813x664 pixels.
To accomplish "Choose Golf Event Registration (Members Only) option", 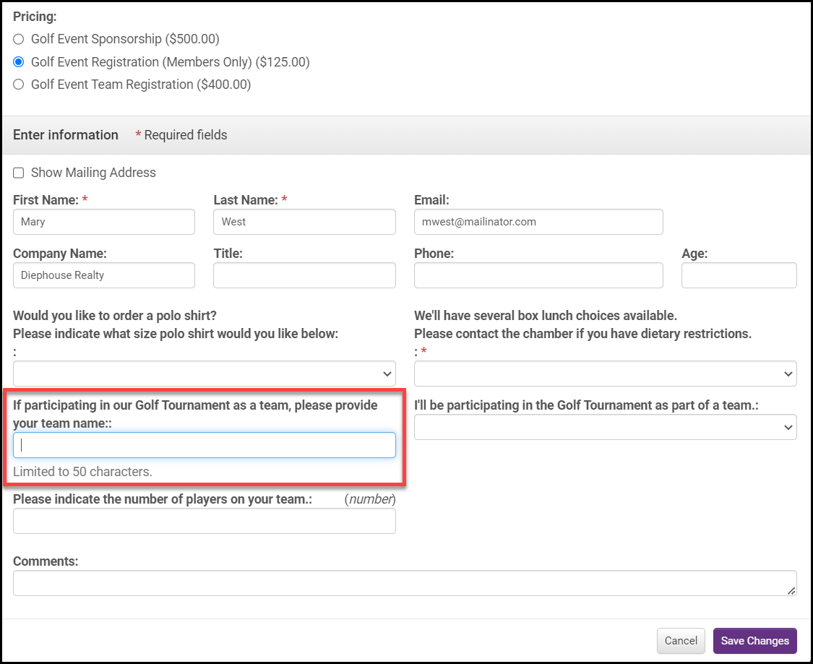I will click(x=19, y=62).
